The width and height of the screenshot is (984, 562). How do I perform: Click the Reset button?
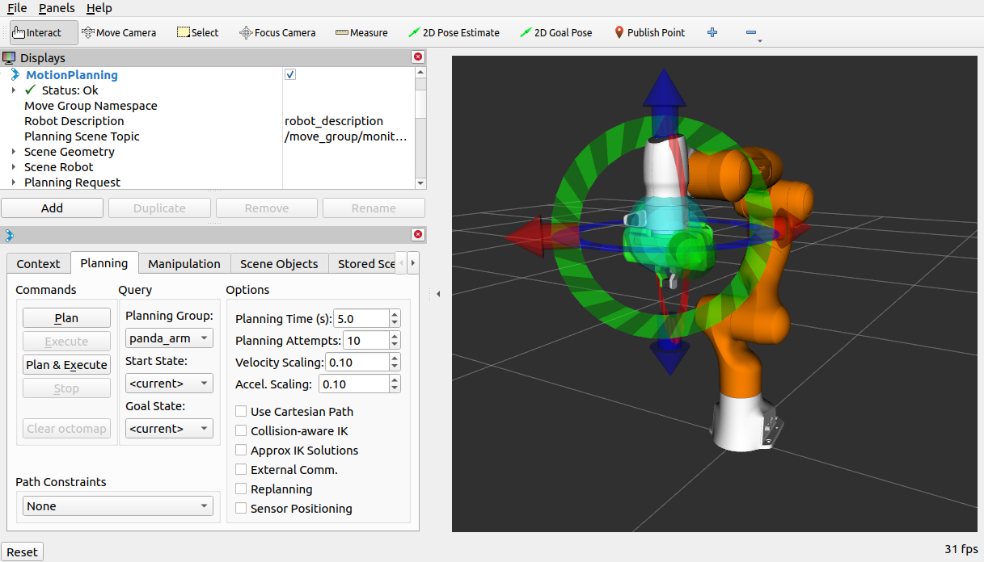22,552
